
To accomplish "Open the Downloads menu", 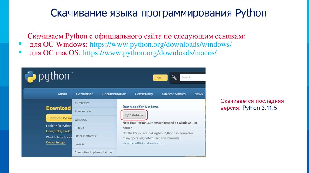I will point(84,94).
